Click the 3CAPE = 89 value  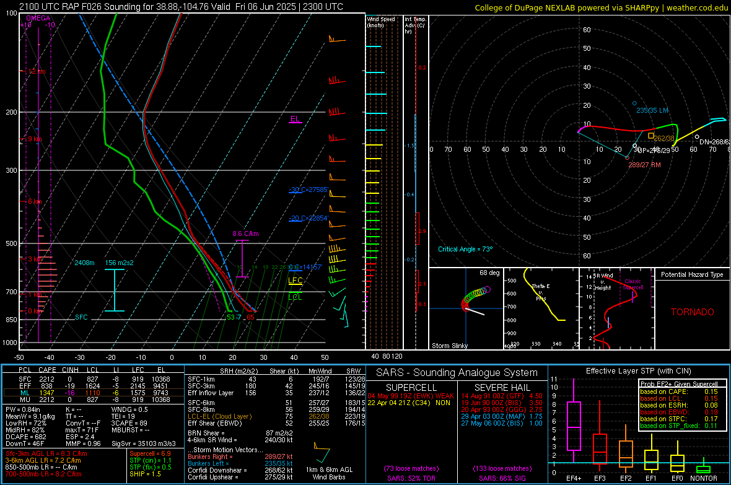click(x=129, y=423)
